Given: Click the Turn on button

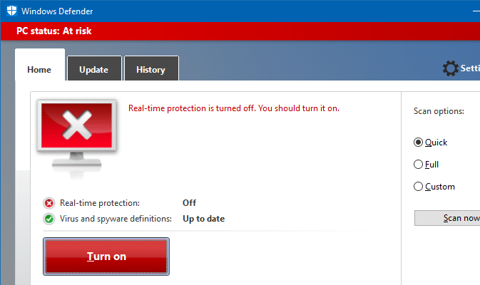Looking at the screenshot, I should [106, 256].
